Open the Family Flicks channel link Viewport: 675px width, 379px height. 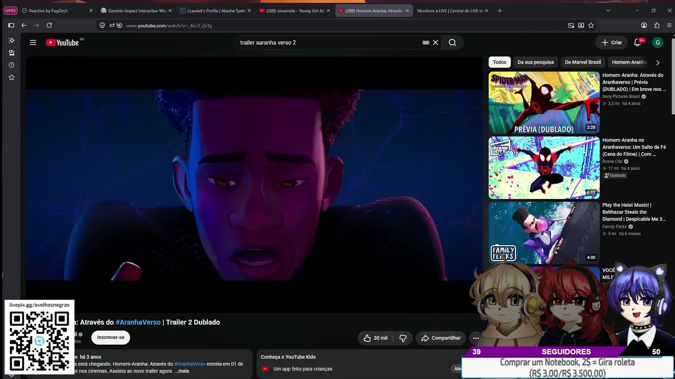pos(614,227)
